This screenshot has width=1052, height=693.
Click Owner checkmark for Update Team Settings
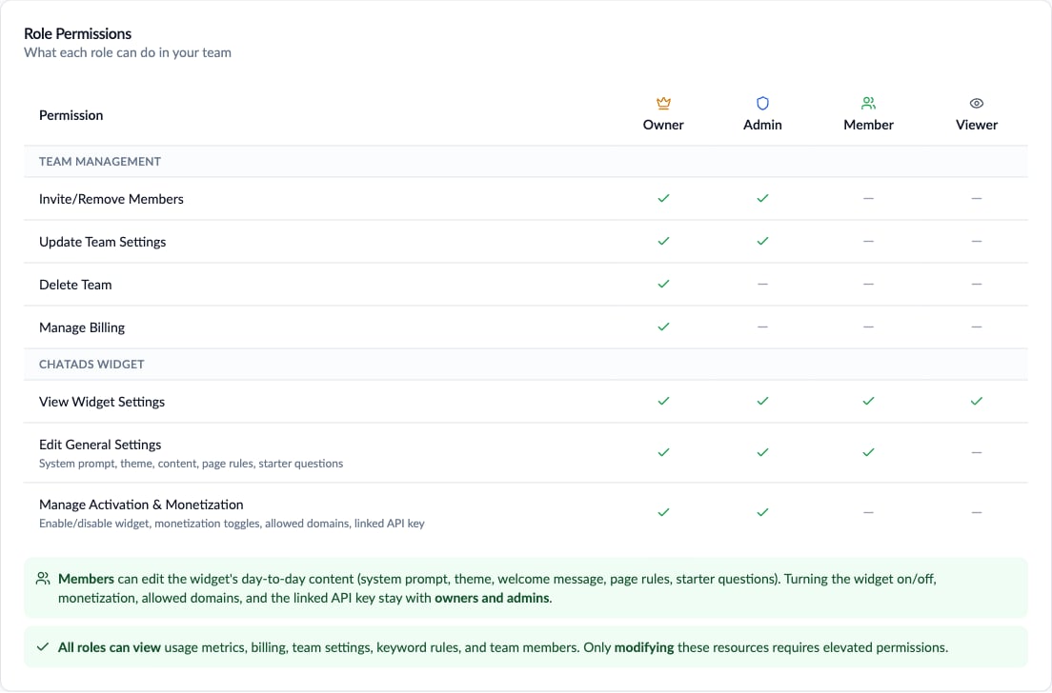coord(663,241)
